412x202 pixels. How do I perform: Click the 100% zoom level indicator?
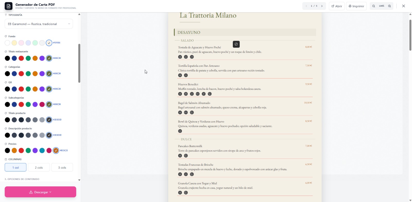tap(382, 6)
